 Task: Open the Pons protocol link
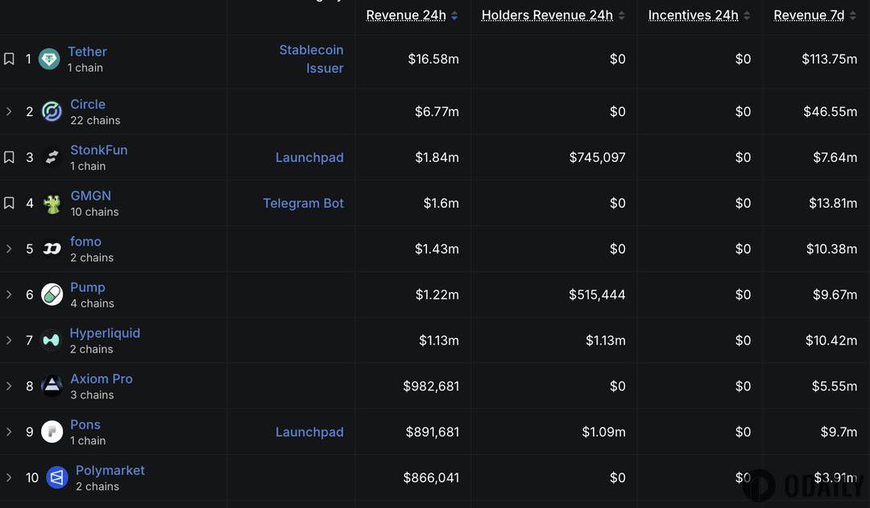tap(85, 425)
